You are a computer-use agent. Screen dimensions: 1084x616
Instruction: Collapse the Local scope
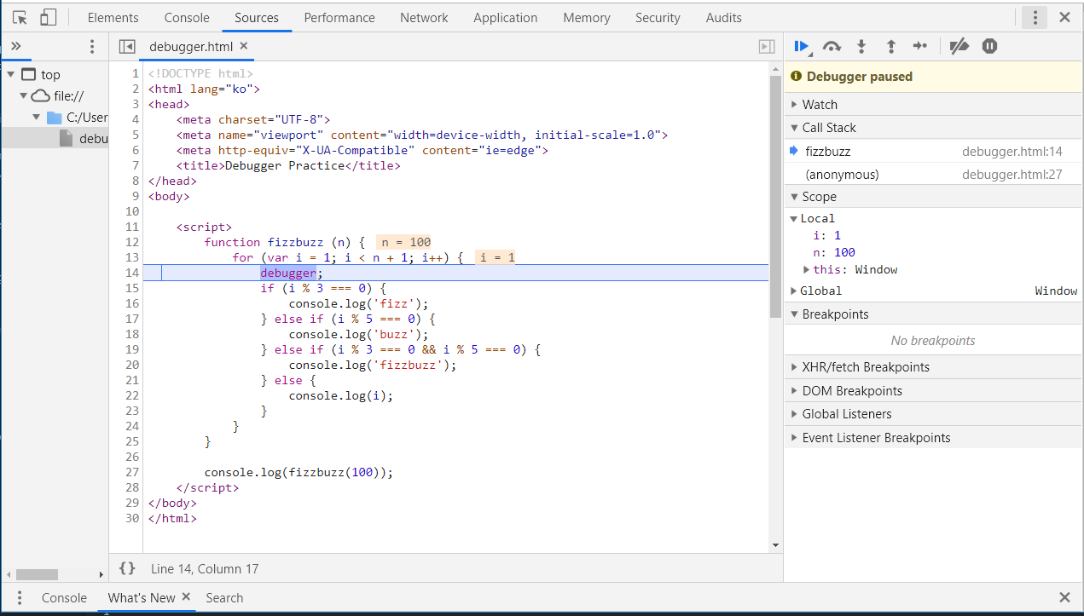pyautogui.click(x=793, y=219)
